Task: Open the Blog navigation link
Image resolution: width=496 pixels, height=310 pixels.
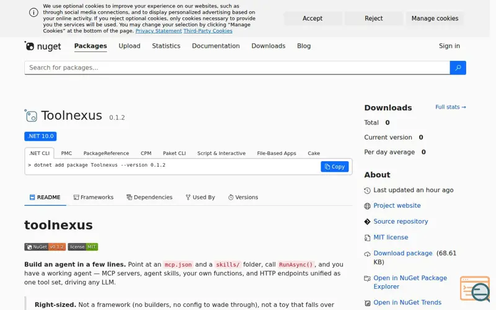Action: (x=304, y=46)
